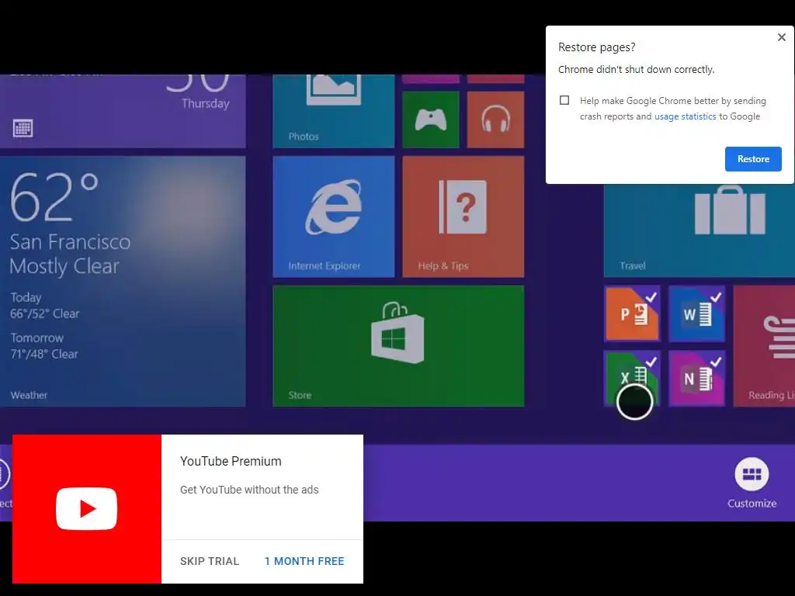
Task: Toggle the checkmark on the PowerPoint tile
Action: pos(651,297)
